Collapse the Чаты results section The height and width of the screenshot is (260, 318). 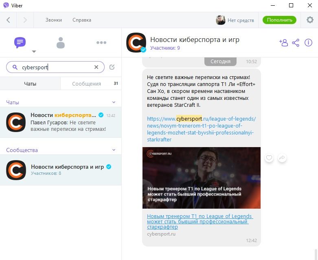(x=114, y=102)
